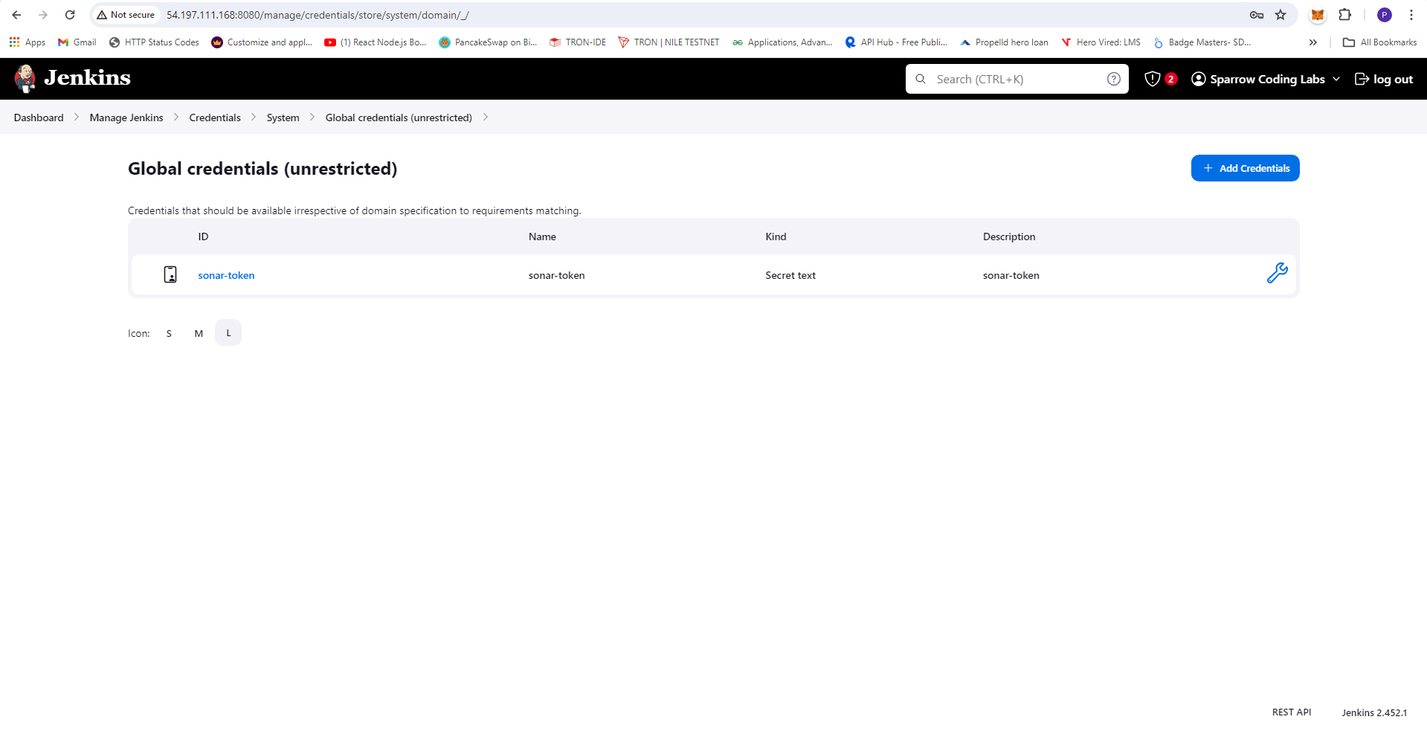Click the Jenkins 2.452.1 version link
The image size is (1427, 734).
click(x=1374, y=712)
